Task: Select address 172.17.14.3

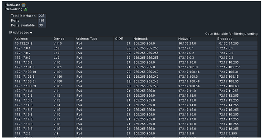Action: point(24,105)
